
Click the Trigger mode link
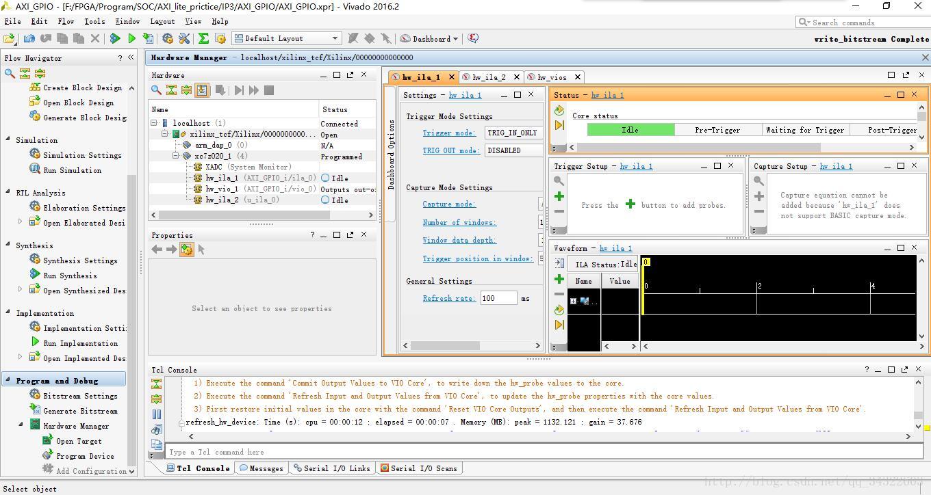(x=449, y=133)
